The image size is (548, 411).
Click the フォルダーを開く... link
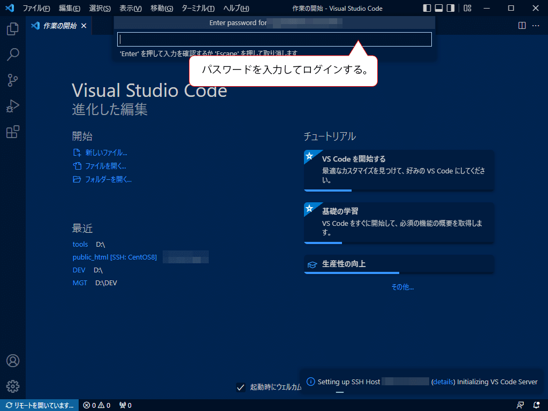point(108,179)
